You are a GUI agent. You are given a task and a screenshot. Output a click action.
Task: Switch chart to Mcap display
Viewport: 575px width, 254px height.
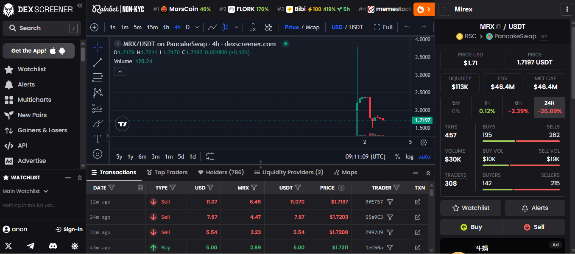tap(313, 27)
